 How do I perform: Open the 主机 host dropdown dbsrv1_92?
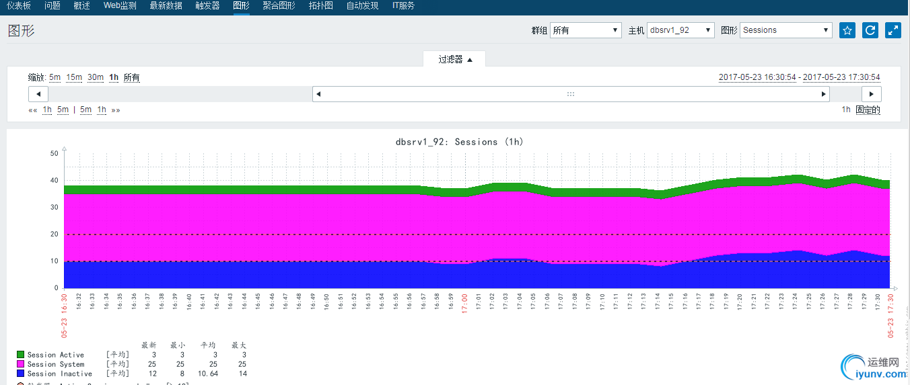680,30
